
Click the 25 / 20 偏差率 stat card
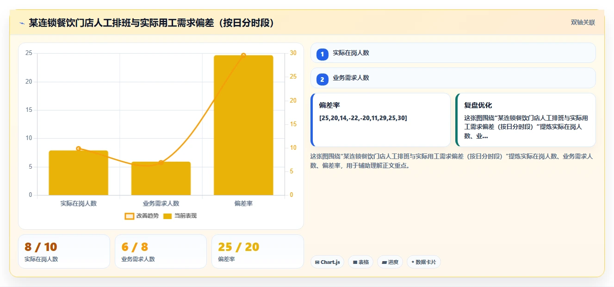click(257, 251)
